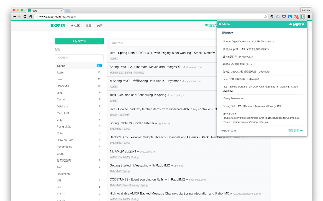Screen dimensions: 323x201
Task: Select the Redis tag
Action: [x=79, y=72]
